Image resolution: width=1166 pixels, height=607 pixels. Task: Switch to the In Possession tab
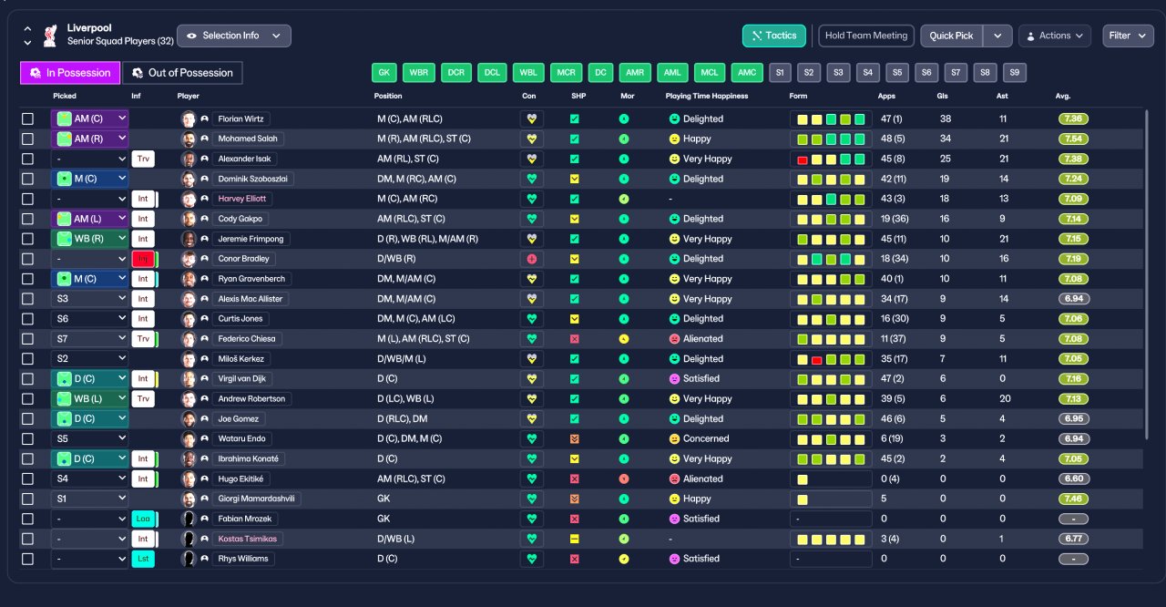click(70, 73)
